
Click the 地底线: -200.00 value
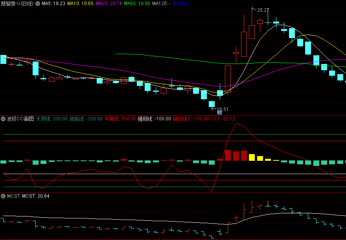pos(86,119)
